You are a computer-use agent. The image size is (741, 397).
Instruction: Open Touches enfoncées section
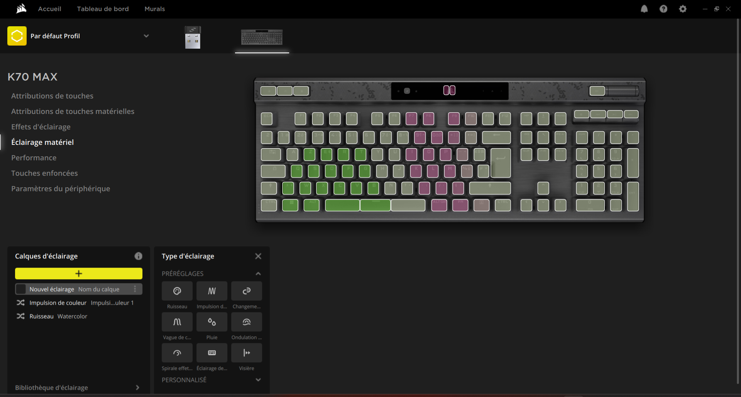(x=44, y=173)
